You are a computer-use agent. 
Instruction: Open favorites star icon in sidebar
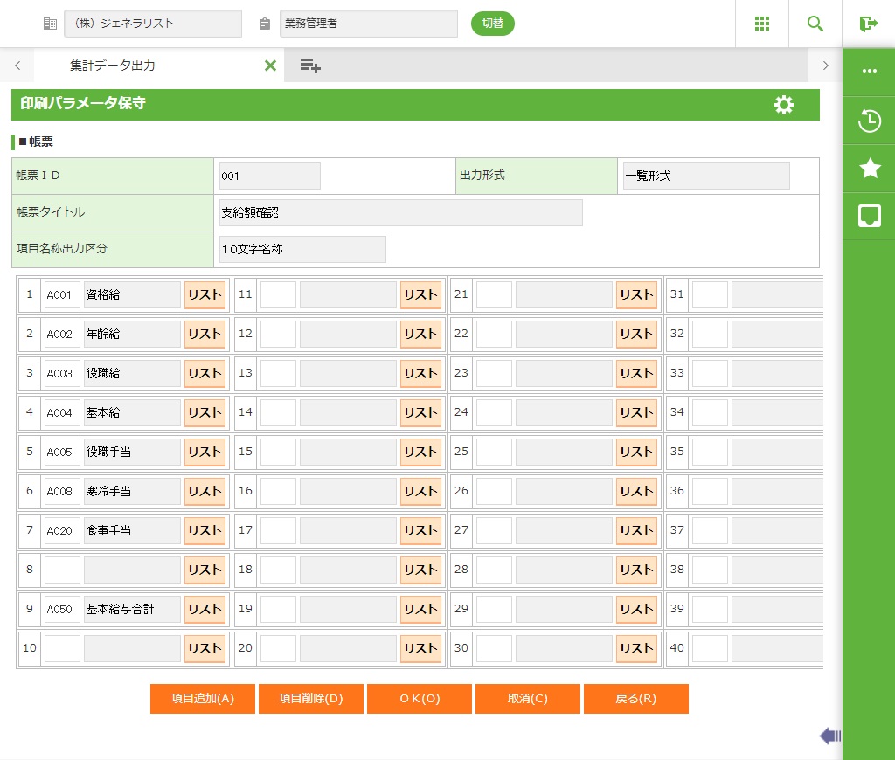(x=870, y=169)
